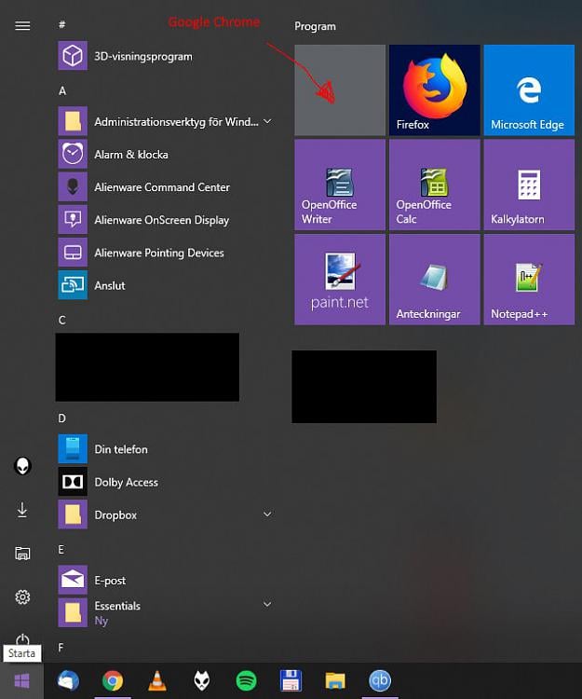Open the OpenOffice Calc tile
This screenshot has height=699, width=582.
[x=434, y=185]
